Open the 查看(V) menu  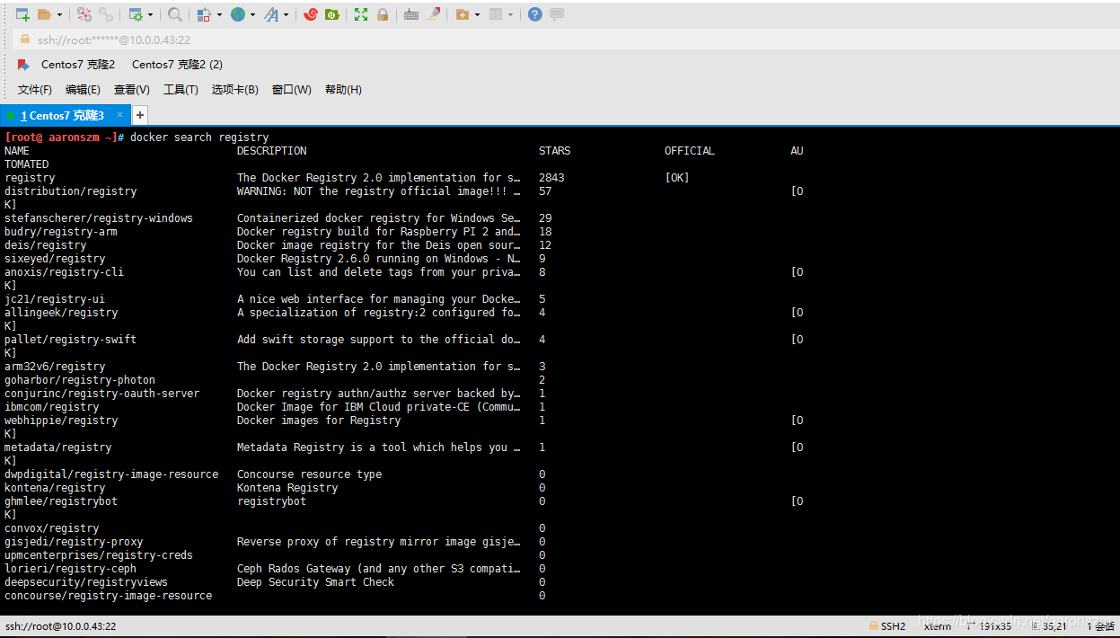coord(132,90)
